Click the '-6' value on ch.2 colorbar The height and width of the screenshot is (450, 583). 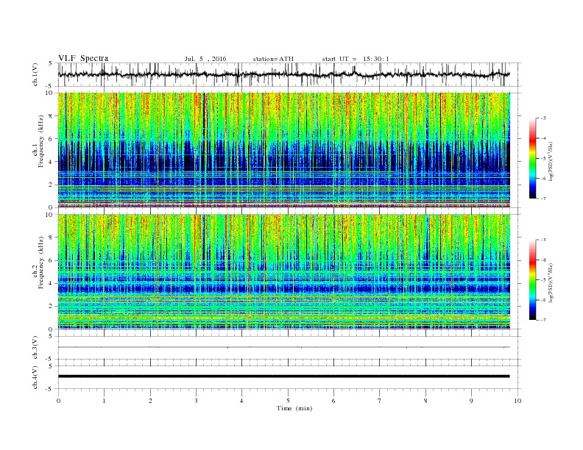[543, 300]
